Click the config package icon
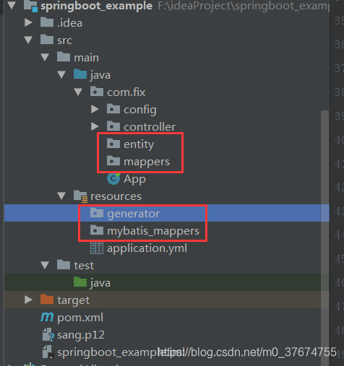This screenshot has width=344, height=366. tap(113, 109)
